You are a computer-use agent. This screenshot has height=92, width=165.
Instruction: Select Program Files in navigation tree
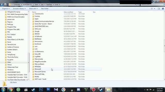click(12, 27)
